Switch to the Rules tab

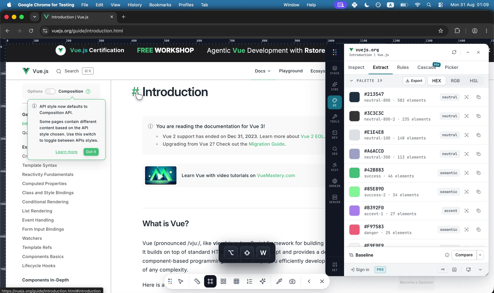pyautogui.click(x=403, y=67)
